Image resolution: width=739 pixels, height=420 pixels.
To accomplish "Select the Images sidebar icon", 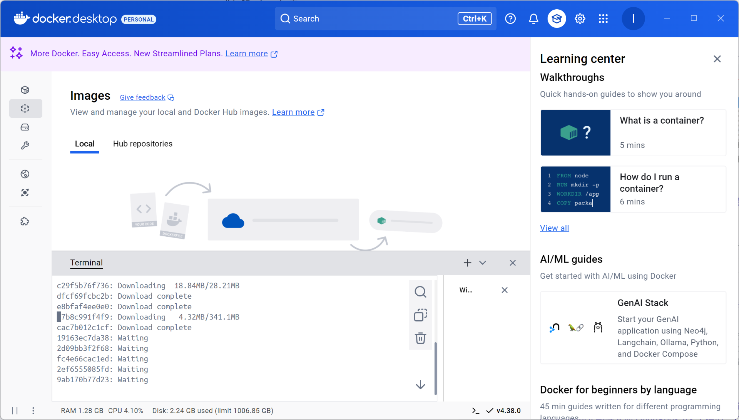I will (25, 109).
